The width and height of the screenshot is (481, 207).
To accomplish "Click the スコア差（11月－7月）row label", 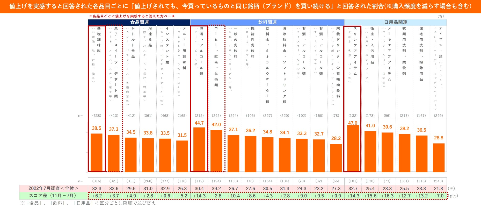I will point(53,196).
